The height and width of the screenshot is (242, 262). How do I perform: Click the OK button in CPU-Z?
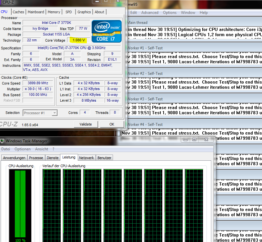coord(112,124)
